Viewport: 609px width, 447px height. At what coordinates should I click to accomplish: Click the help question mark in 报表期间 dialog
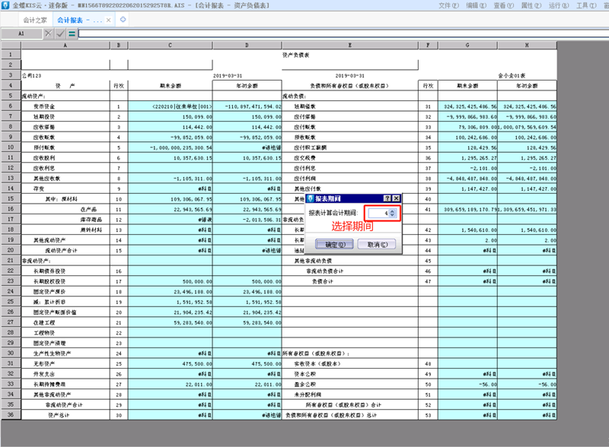coord(387,198)
